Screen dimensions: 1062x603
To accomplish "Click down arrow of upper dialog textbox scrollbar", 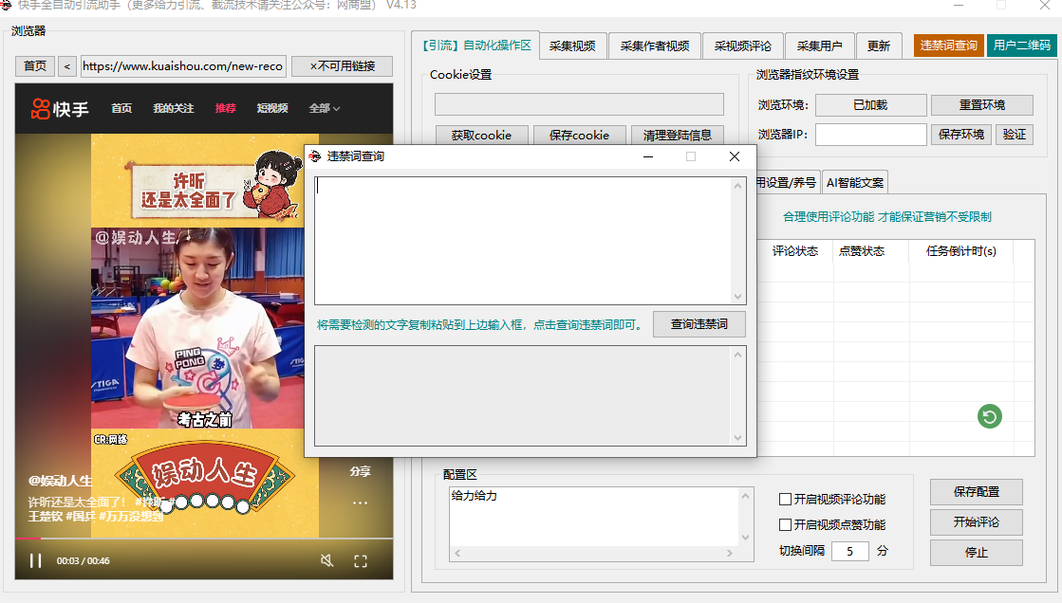I will [738, 297].
